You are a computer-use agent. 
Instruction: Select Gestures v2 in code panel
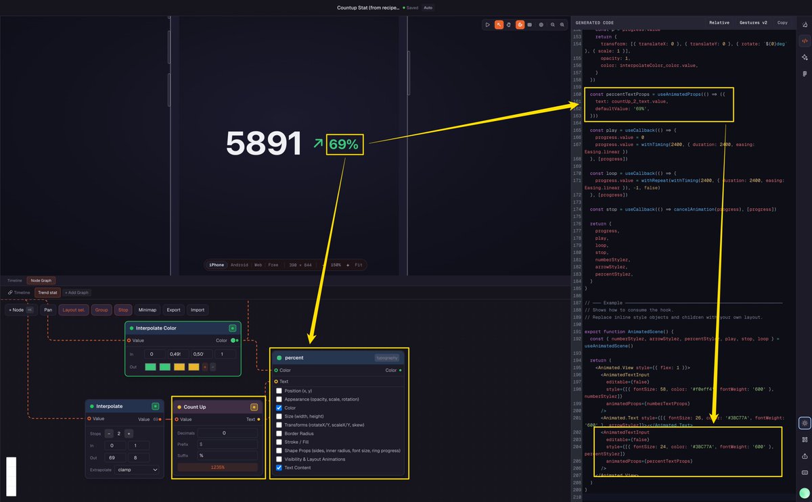pyautogui.click(x=753, y=22)
